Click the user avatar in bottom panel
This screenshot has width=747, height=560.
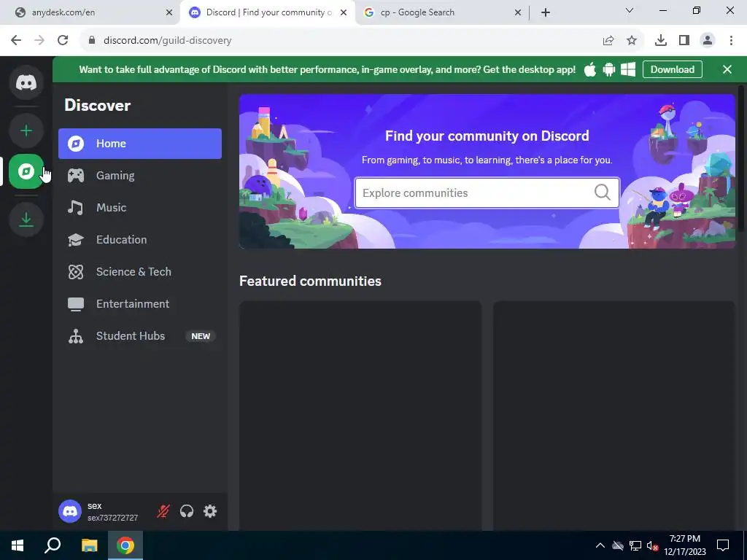pyautogui.click(x=70, y=511)
